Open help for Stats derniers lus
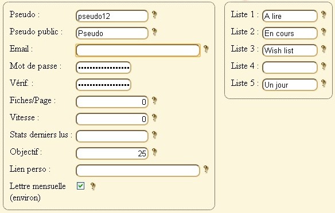Viewport: 335px width, 213px height. (x=154, y=135)
